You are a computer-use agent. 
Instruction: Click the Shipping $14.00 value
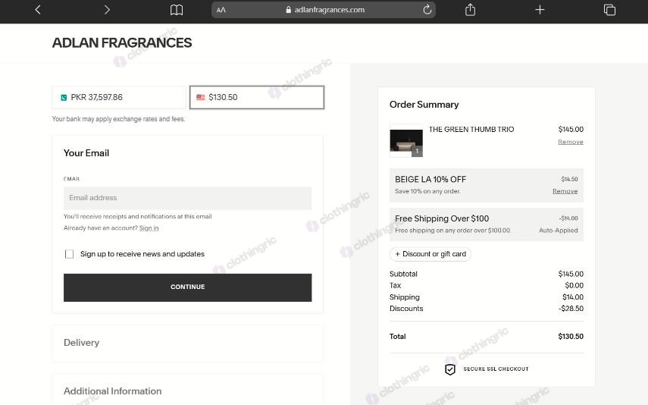[x=573, y=297]
